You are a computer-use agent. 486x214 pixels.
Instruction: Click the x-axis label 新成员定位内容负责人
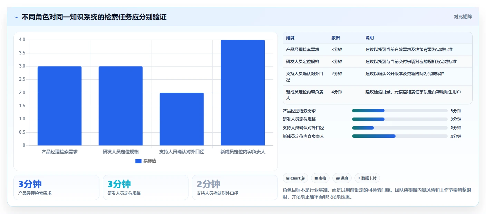(x=243, y=152)
